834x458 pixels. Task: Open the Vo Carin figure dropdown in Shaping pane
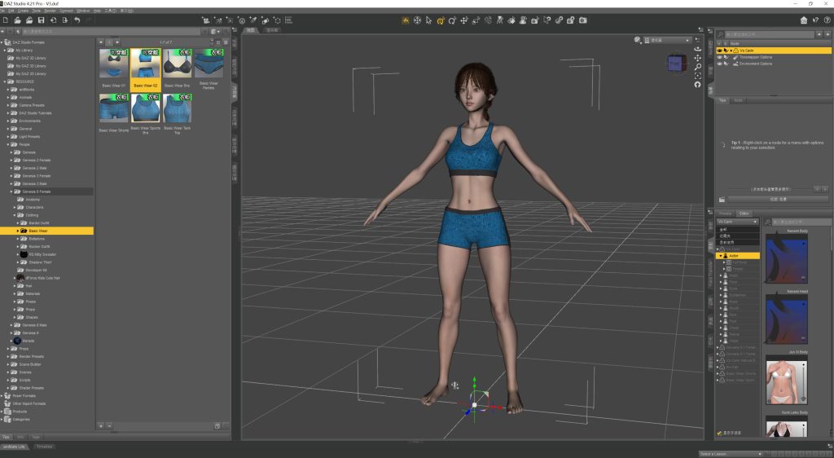[737, 222]
